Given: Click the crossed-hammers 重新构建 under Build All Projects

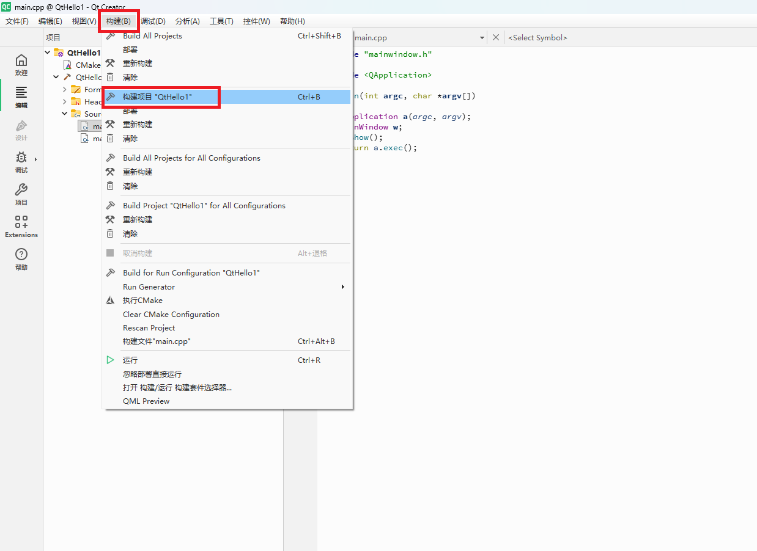Looking at the screenshot, I should pos(110,63).
